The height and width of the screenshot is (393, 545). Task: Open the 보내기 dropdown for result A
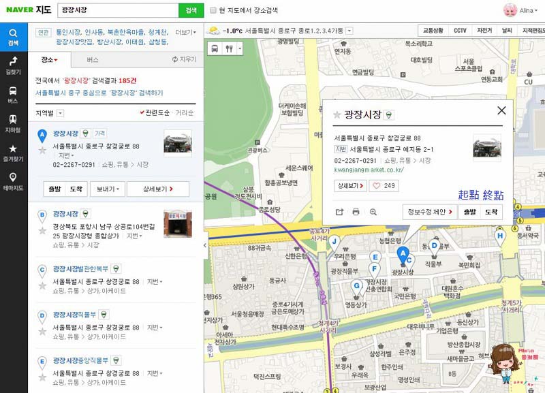tap(108, 189)
